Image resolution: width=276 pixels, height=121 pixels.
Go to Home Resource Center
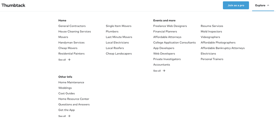[74, 99]
